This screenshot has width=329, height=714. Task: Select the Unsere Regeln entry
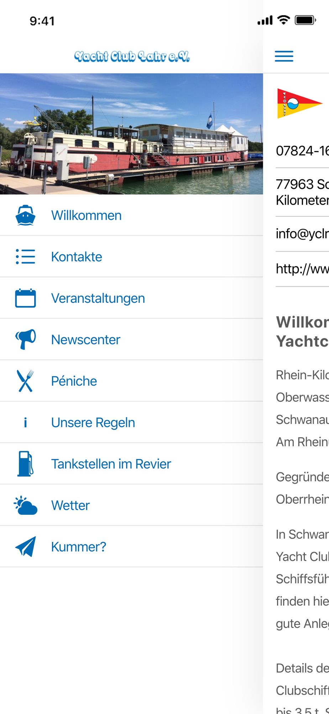[x=131, y=422]
